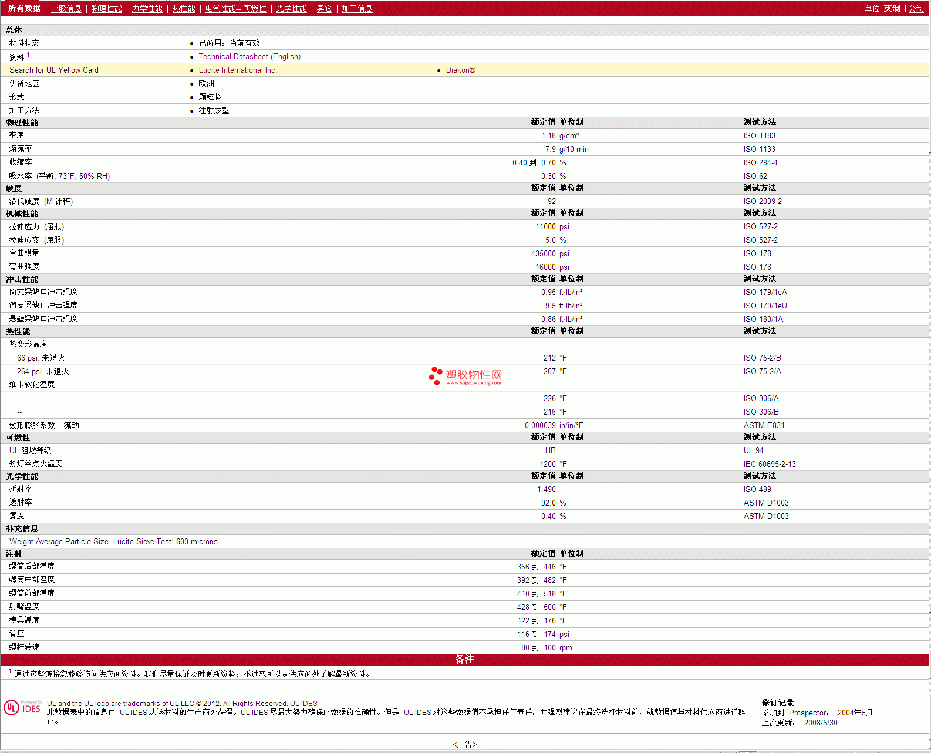Open the 其它 tab
This screenshot has height=753, width=931.
(325, 9)
